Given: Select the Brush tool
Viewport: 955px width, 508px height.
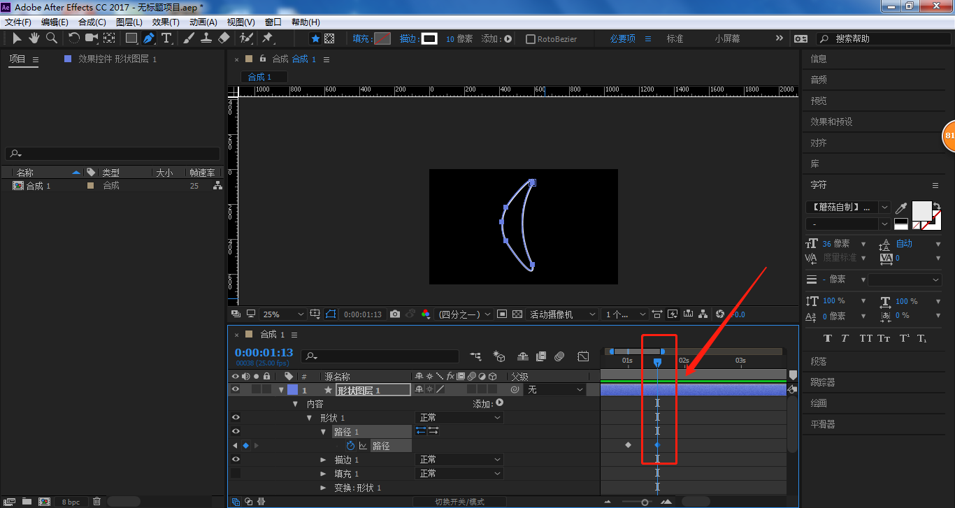Looking at the screenshot, I should click(189, 38).
